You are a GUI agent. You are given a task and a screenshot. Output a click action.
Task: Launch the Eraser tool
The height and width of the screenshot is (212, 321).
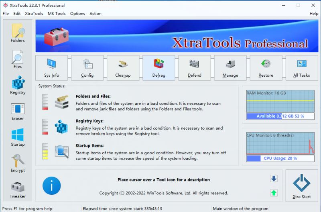click(18, 111)
